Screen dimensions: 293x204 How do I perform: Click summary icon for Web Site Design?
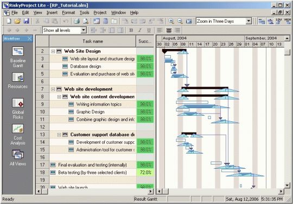[59, 51]
